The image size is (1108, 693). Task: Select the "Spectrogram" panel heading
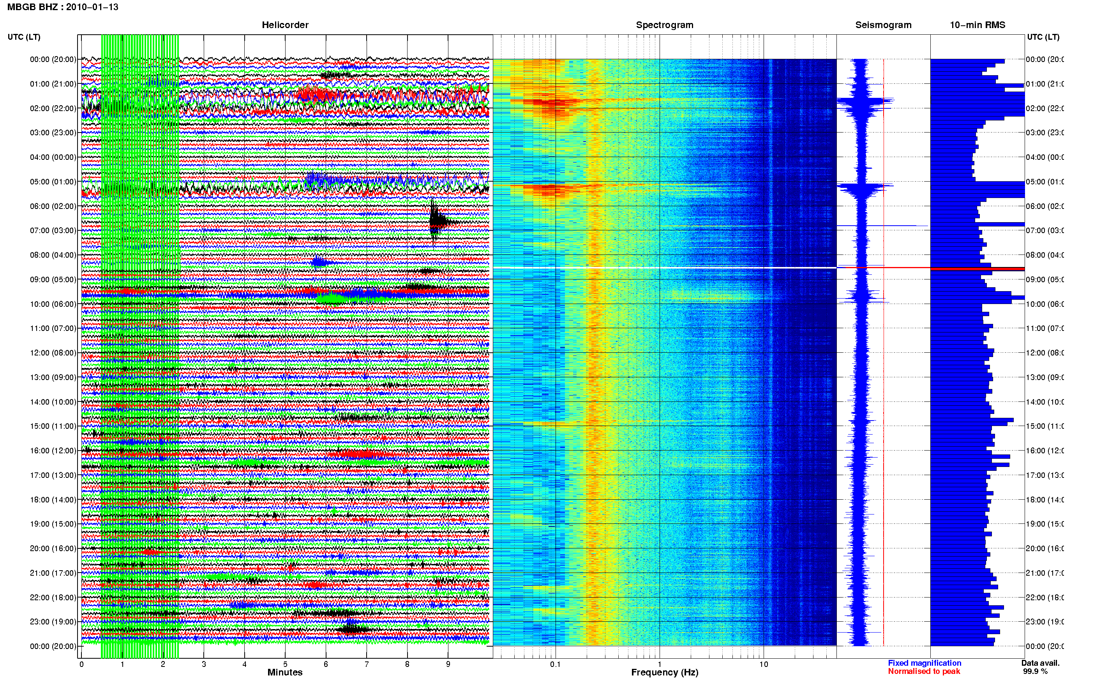664,25
